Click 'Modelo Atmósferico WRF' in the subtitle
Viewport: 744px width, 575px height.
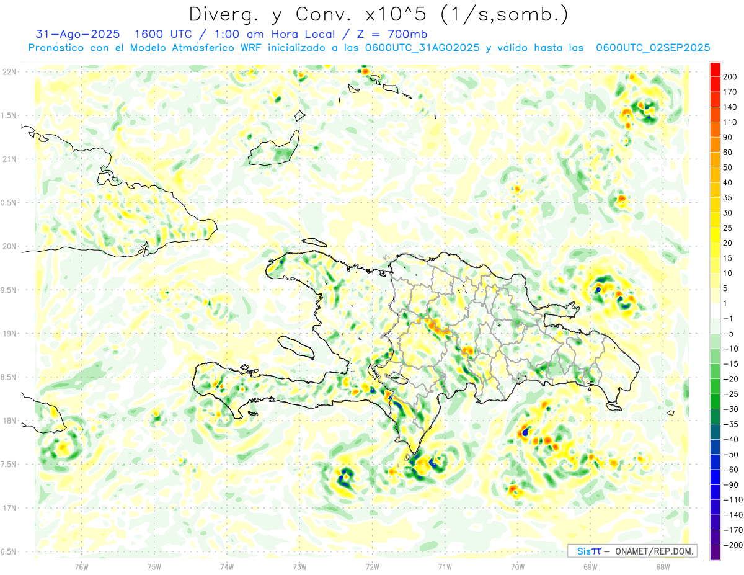click(205, 48)
